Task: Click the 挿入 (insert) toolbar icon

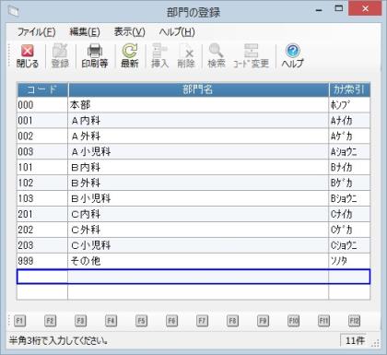Action: point(160,56)
